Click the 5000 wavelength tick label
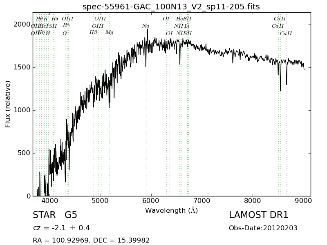 [101, 201]
